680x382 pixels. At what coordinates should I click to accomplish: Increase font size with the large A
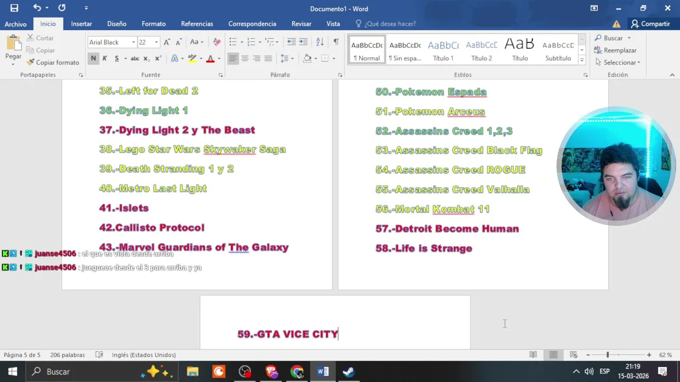point(167,42)
